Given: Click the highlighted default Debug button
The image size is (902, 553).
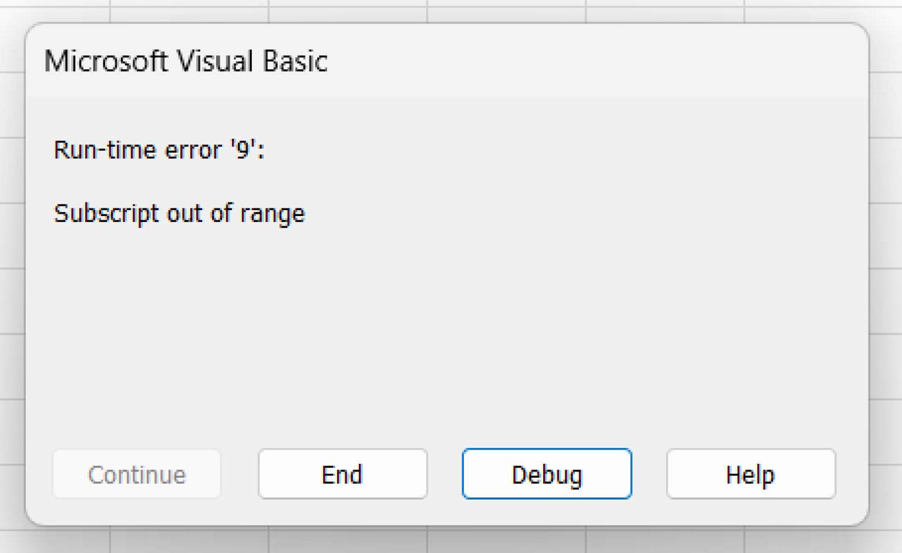Looking at the screenshot, I should click(546, 474).
